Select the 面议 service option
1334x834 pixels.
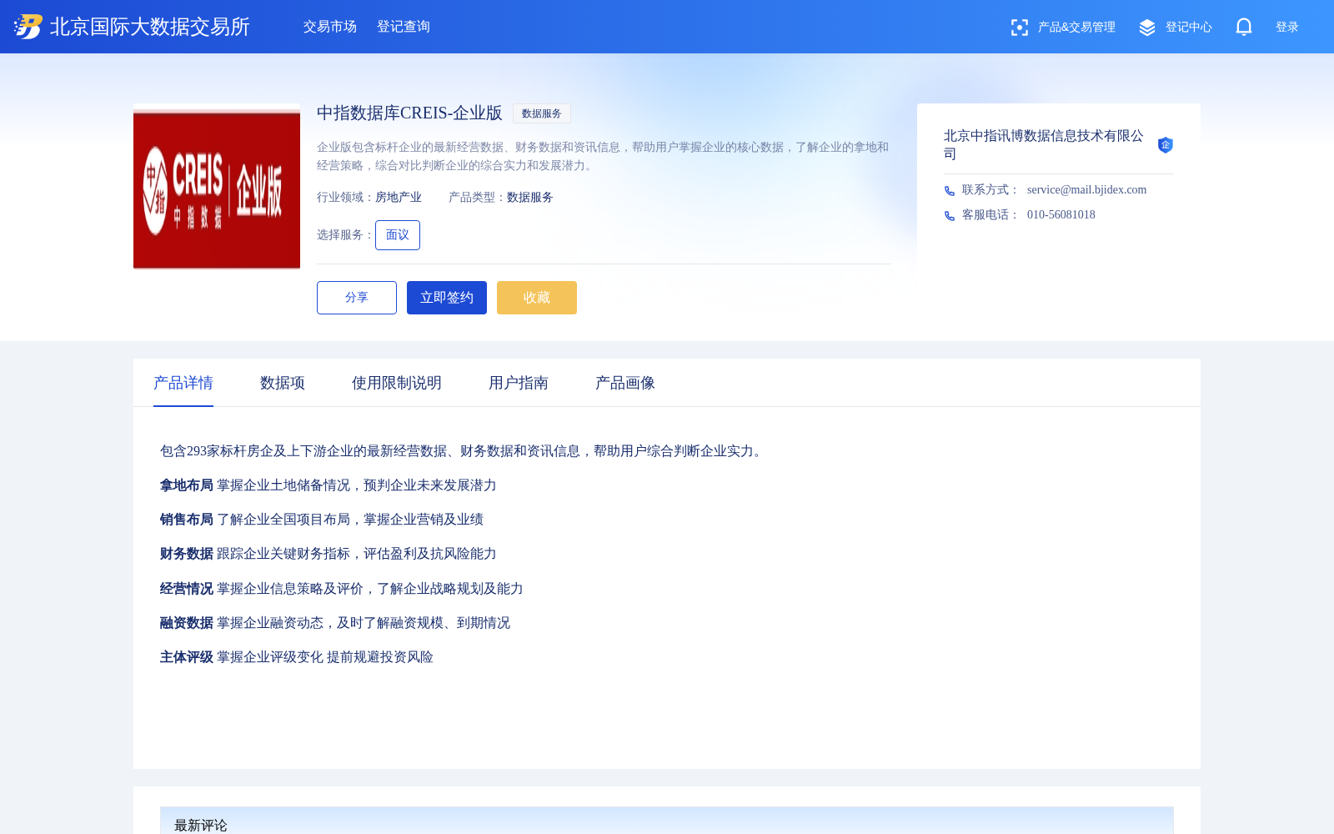coord(398,235)
